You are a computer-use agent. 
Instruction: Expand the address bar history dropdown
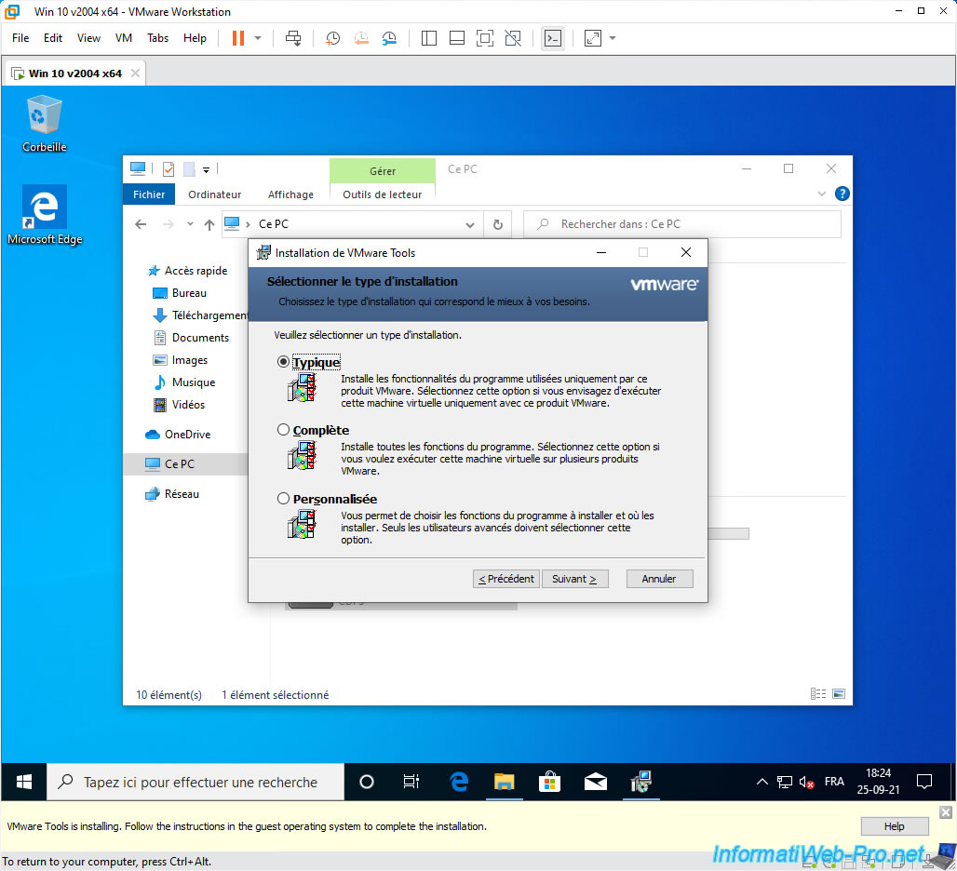(x=470, y=224)
